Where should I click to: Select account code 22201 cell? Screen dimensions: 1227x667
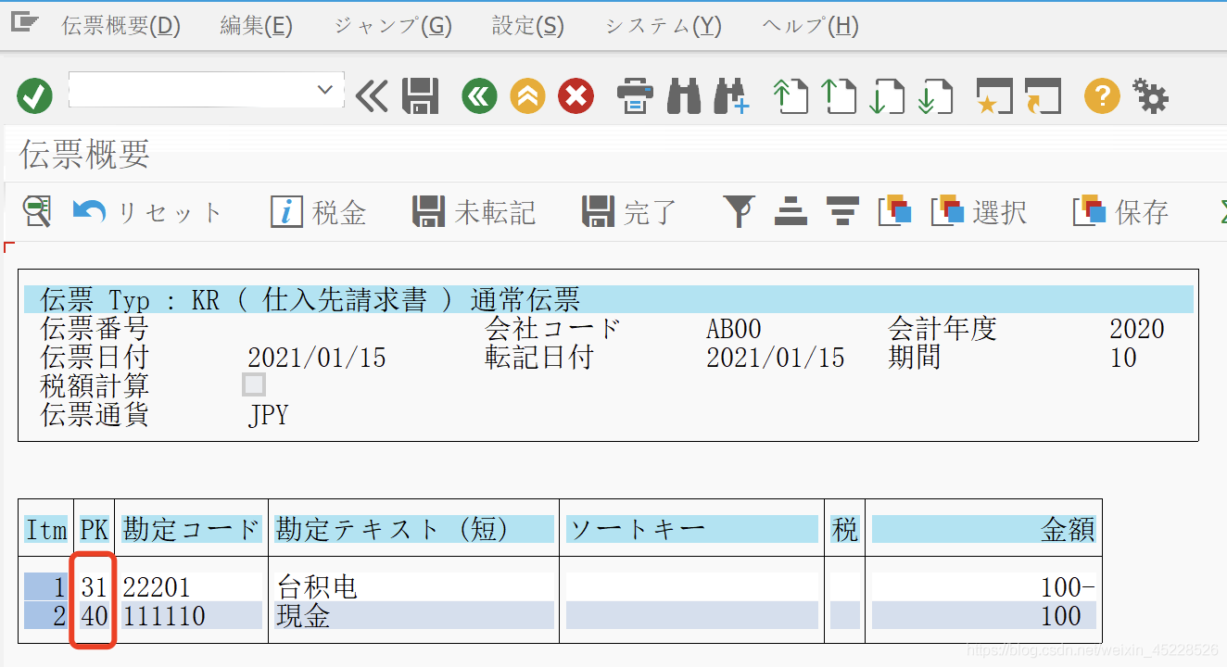[192, 587]
